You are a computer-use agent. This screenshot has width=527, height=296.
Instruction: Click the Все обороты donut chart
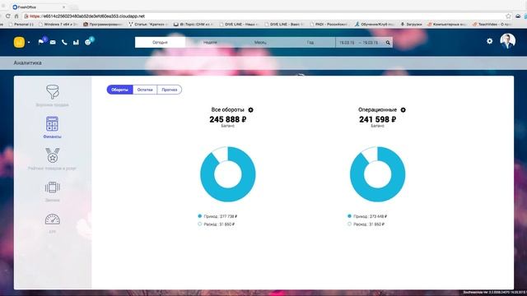click(x=228, y=174)
